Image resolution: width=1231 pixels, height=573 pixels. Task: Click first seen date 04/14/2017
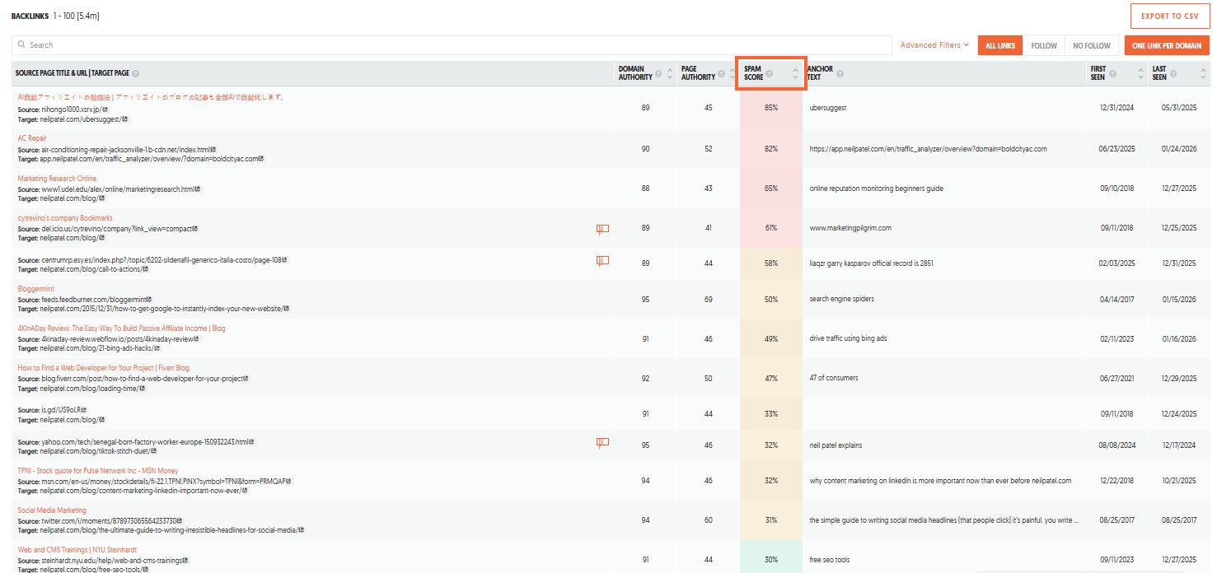1116,299
